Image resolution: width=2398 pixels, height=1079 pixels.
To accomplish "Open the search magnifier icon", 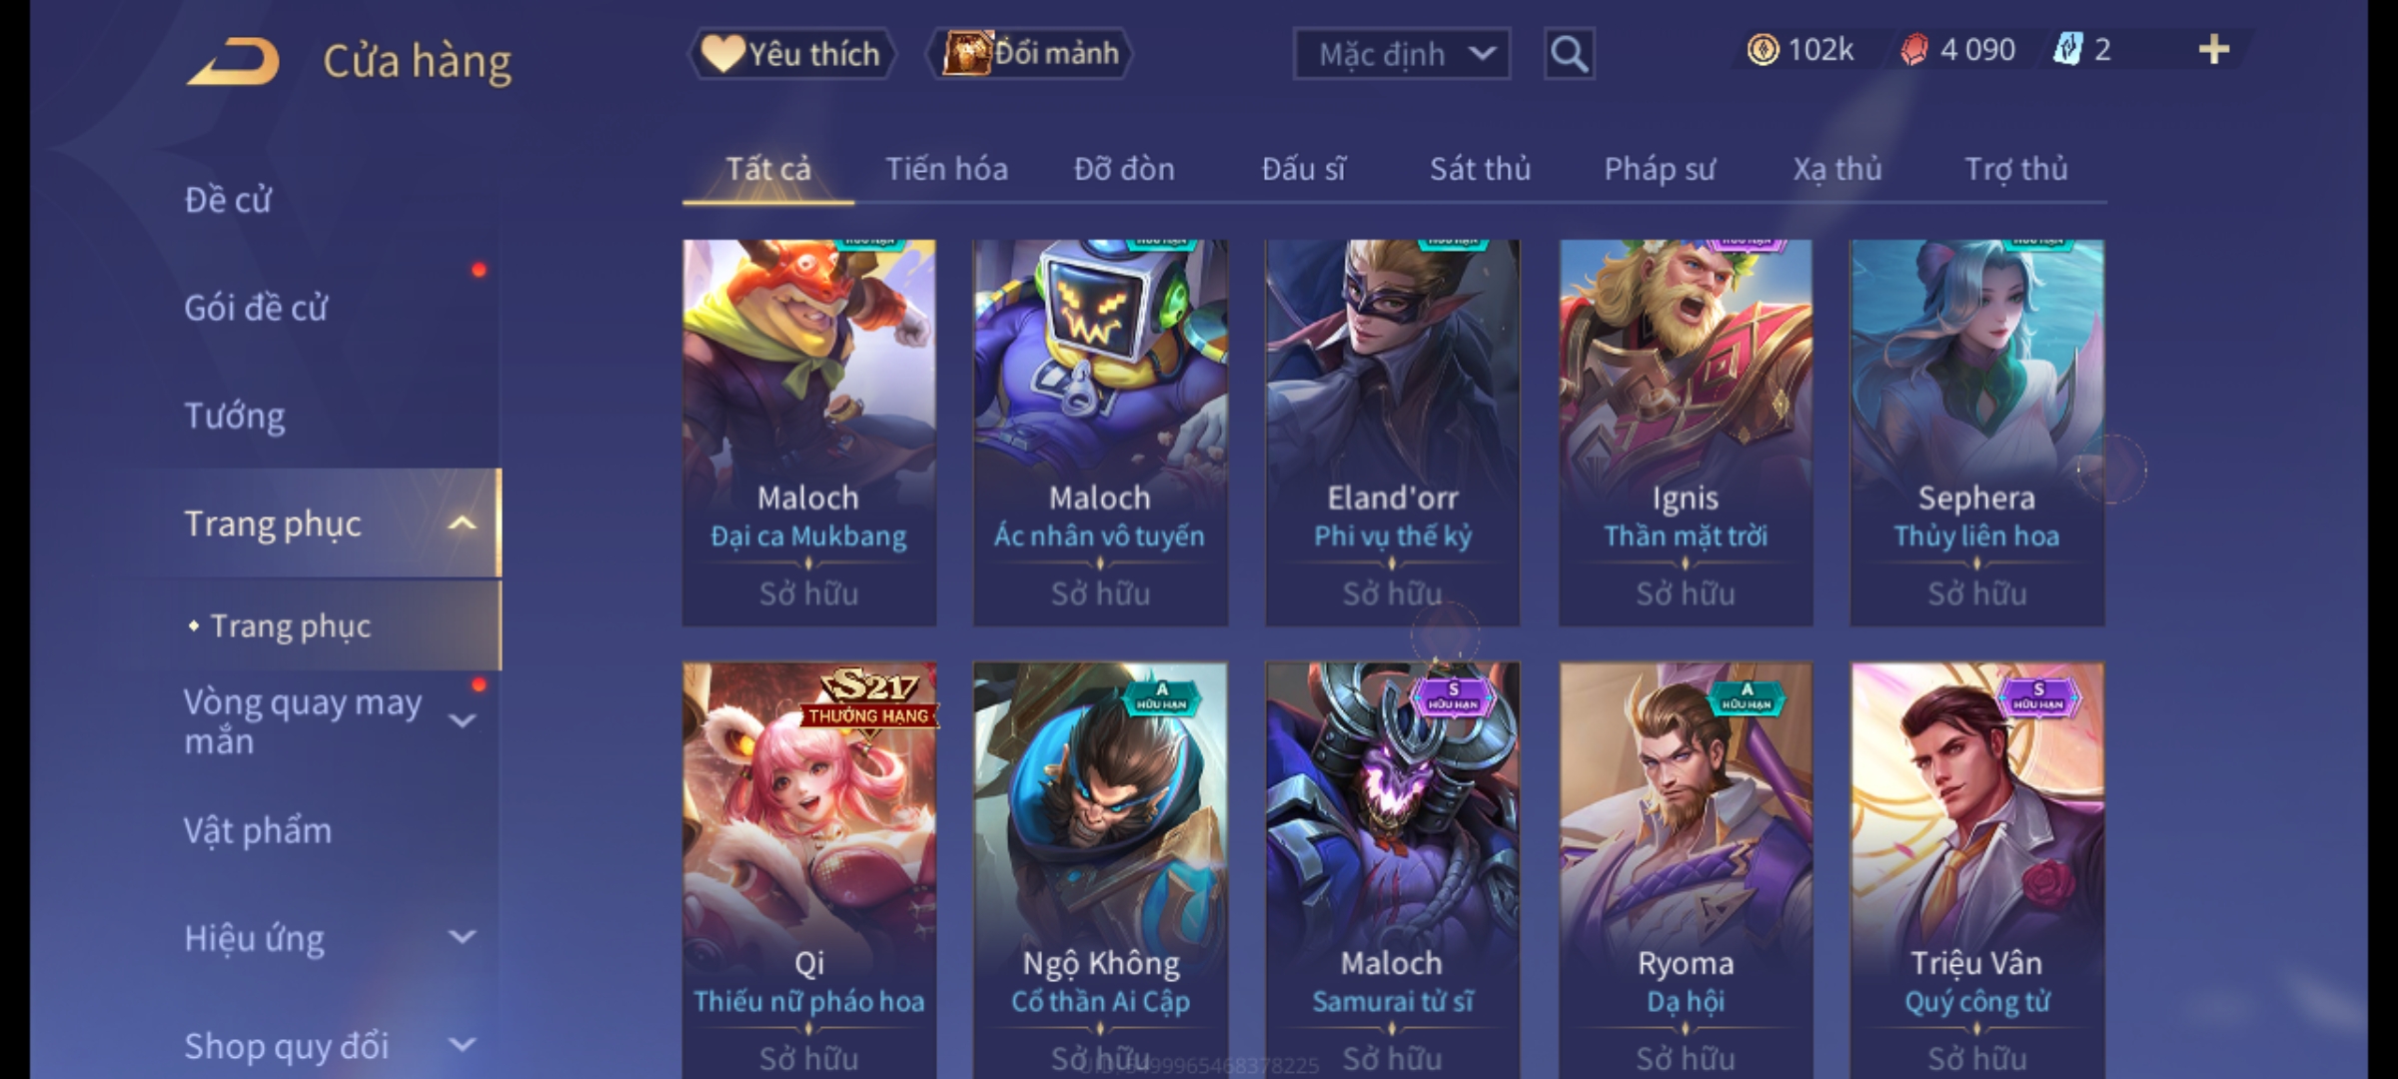I will tap(1569, 54).
